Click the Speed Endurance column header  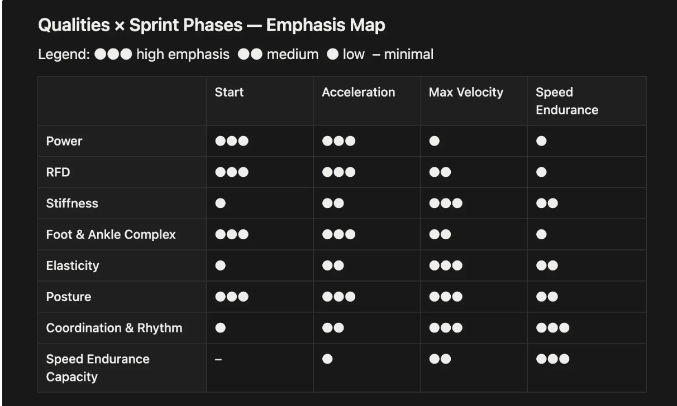click(566, 101)
